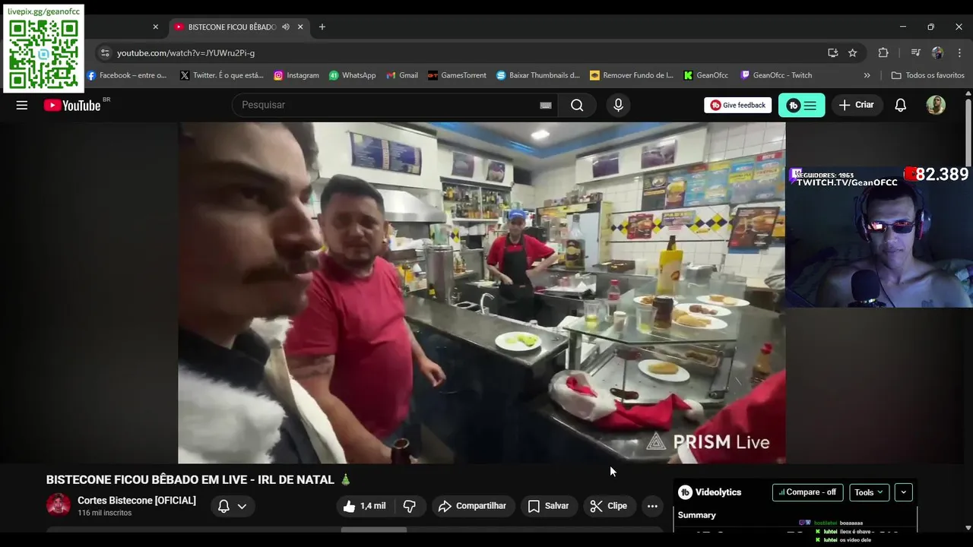The image size is (973, 547).
Task: Expand hidden bookmarks double chevron
Action: (x=867, y=75)
